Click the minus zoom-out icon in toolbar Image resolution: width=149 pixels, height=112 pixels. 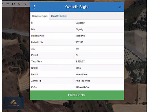(x=8, y=4)
